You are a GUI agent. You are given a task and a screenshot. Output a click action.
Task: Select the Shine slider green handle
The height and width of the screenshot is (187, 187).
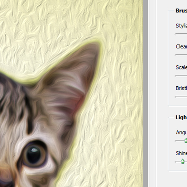183,161
